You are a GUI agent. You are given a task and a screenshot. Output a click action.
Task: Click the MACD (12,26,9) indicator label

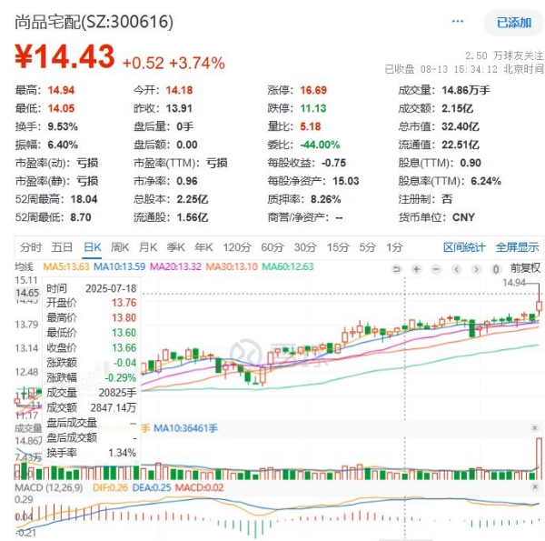(49, 487)
